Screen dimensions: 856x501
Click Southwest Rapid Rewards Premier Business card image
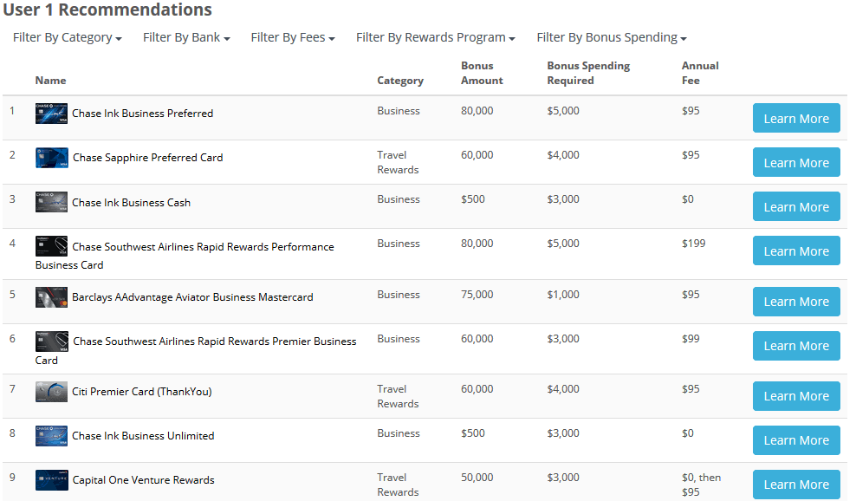[52, 341]
